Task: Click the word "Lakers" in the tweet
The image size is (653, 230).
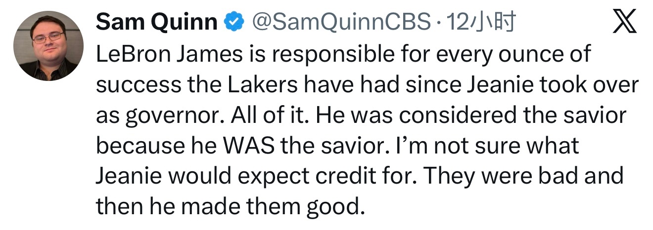Action: pyautogui.click(x=259, y=85)
